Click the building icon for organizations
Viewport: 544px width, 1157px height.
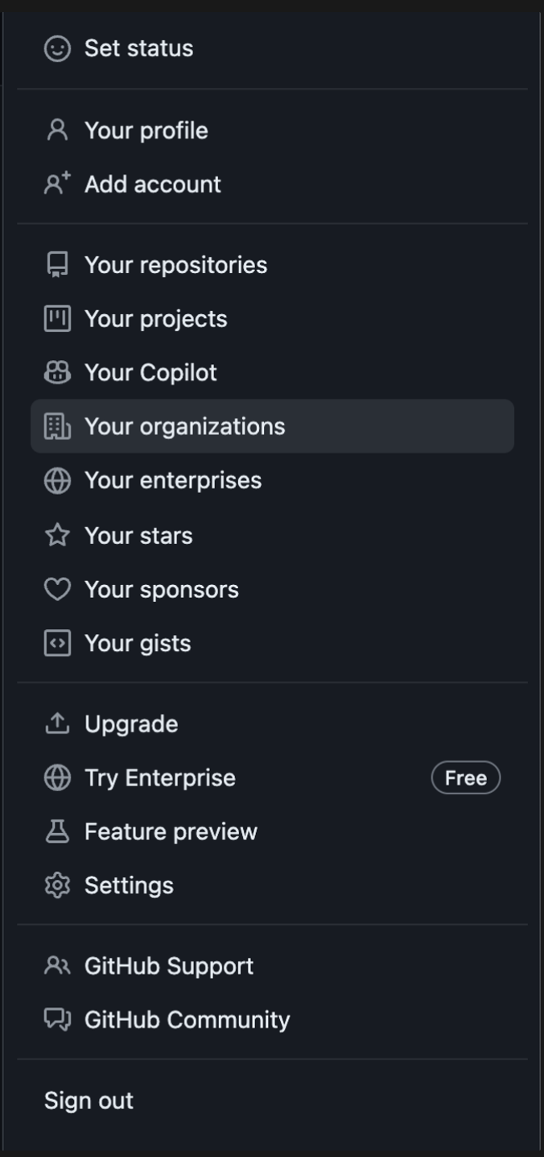[x=57, y=426]
